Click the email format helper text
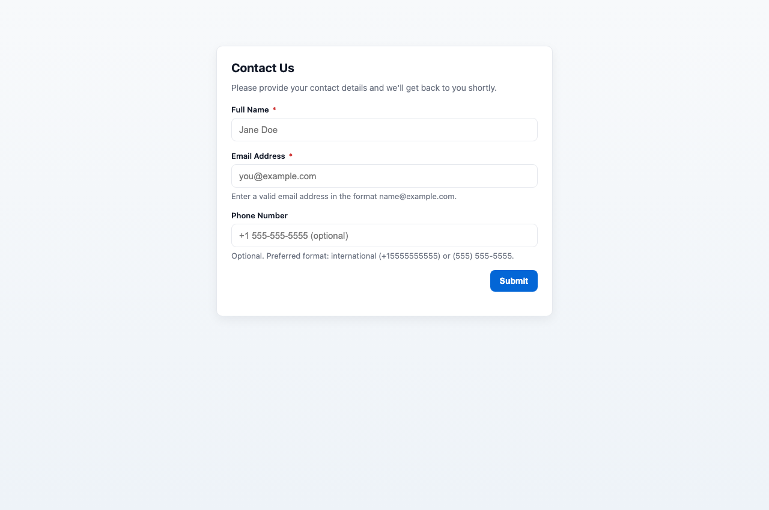Image resolution: width=769 pixels, height=510 pixels. tap(344, 196)
